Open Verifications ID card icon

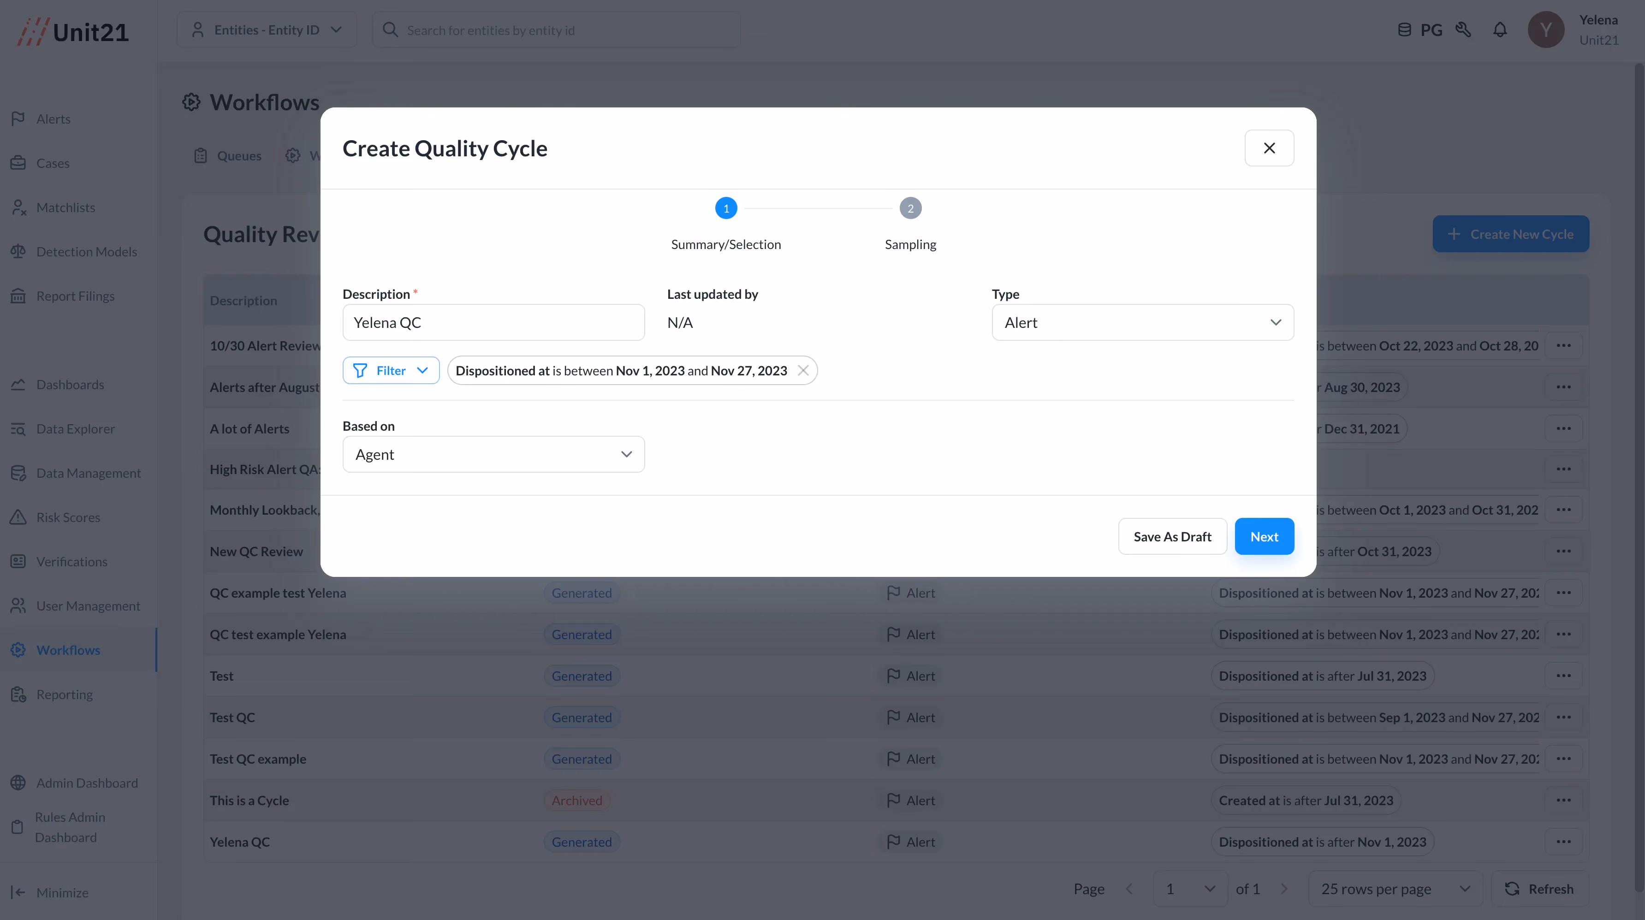18,561
